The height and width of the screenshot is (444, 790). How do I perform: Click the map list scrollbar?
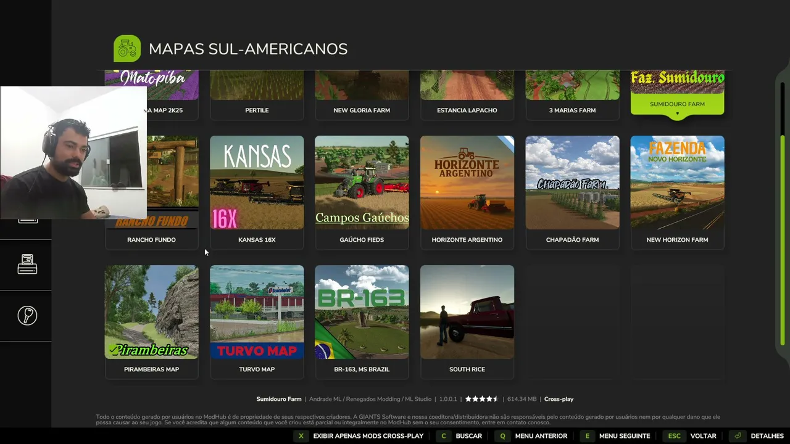pos(783,240)
